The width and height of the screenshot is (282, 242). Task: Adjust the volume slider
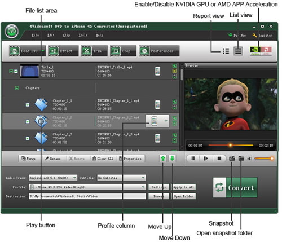click(264, 159)
